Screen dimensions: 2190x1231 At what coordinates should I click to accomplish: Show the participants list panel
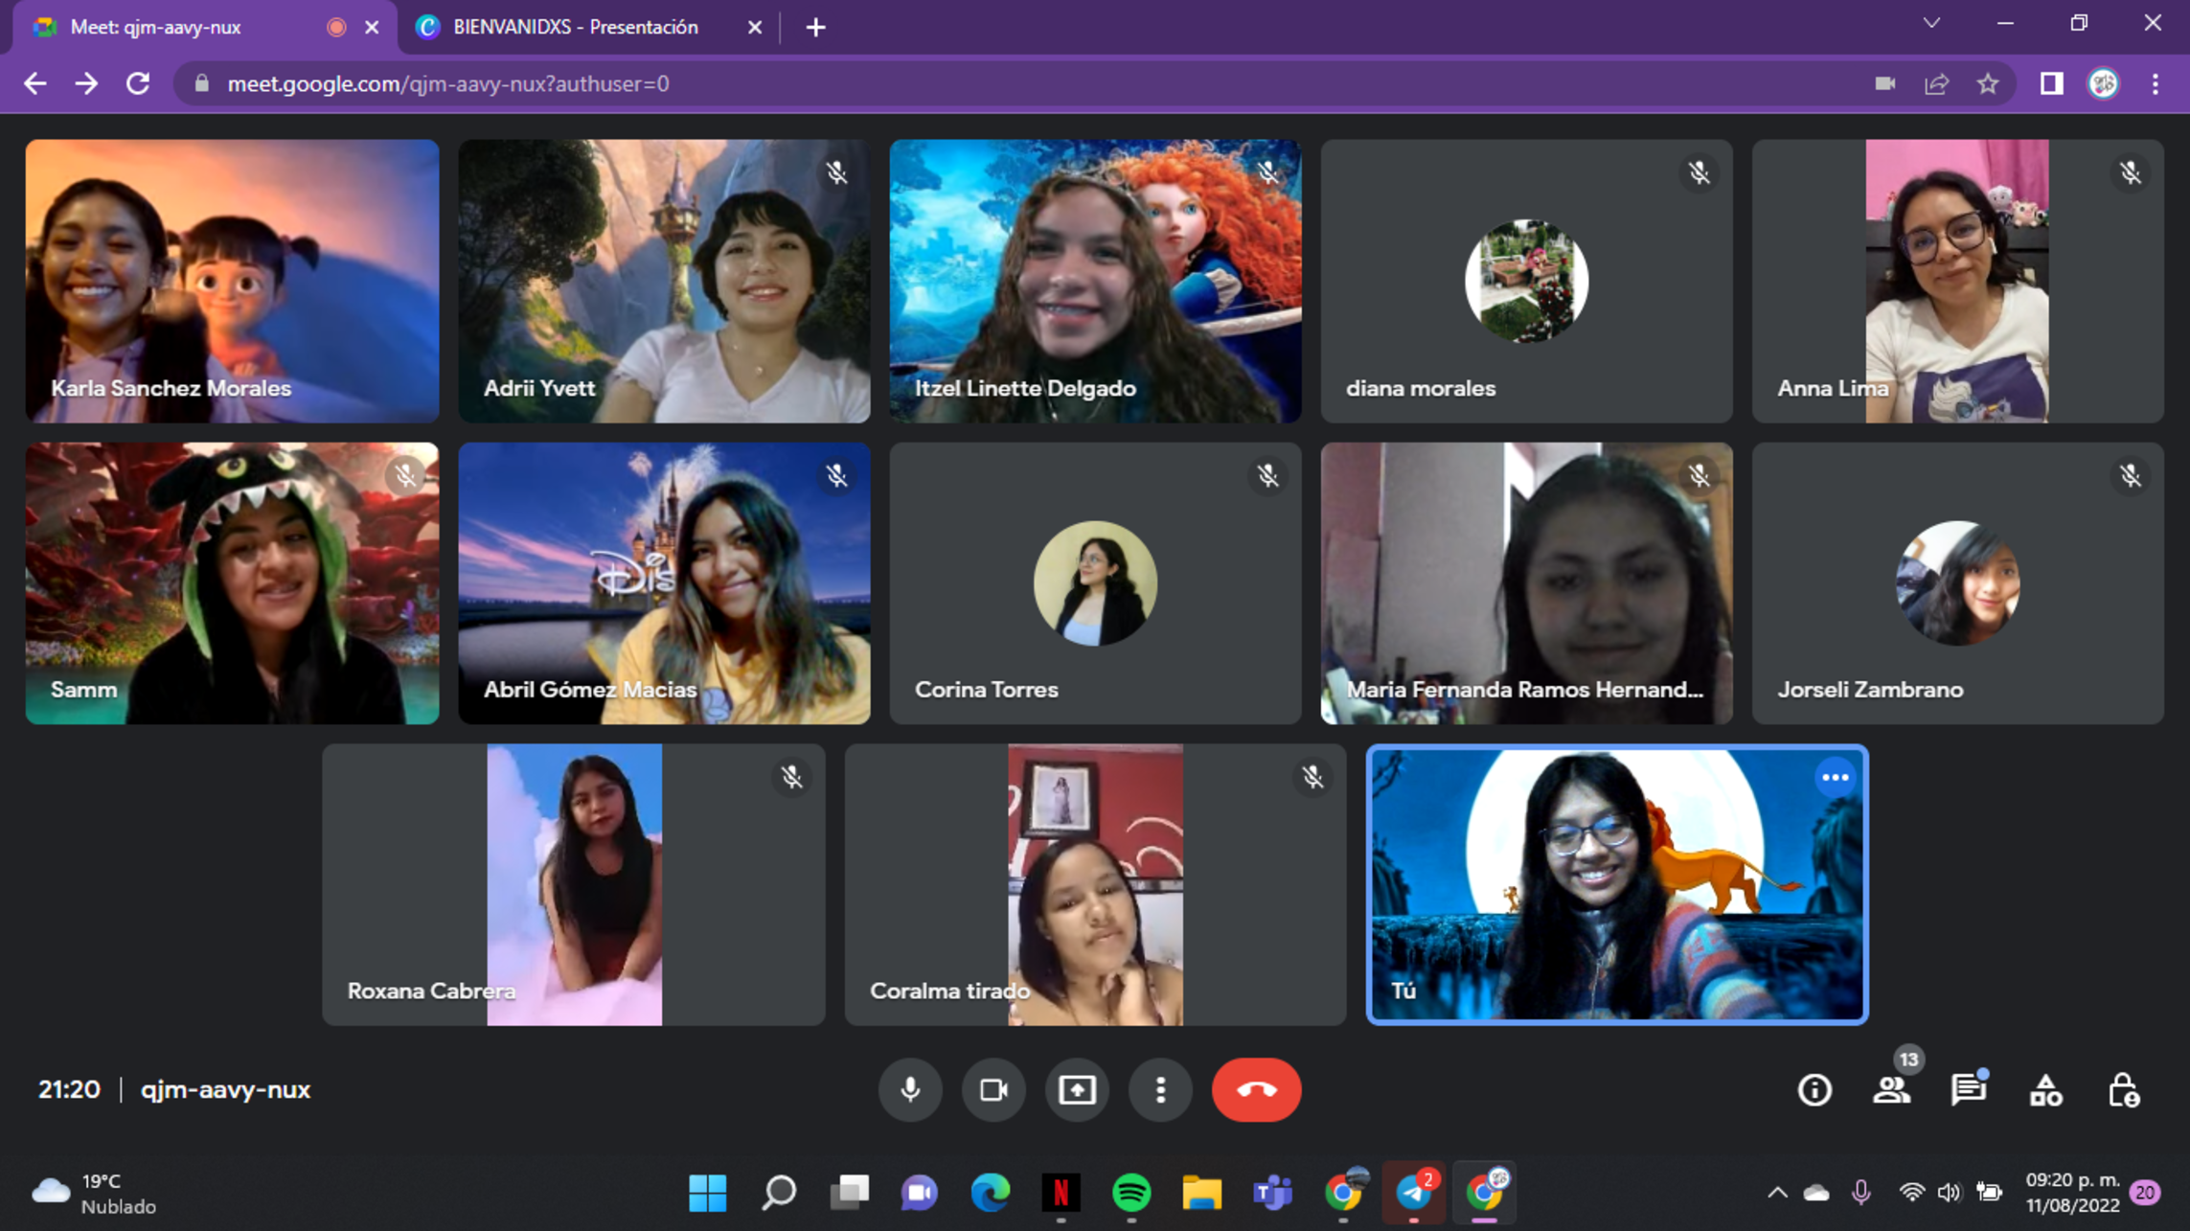(x=1891, y=1090)
